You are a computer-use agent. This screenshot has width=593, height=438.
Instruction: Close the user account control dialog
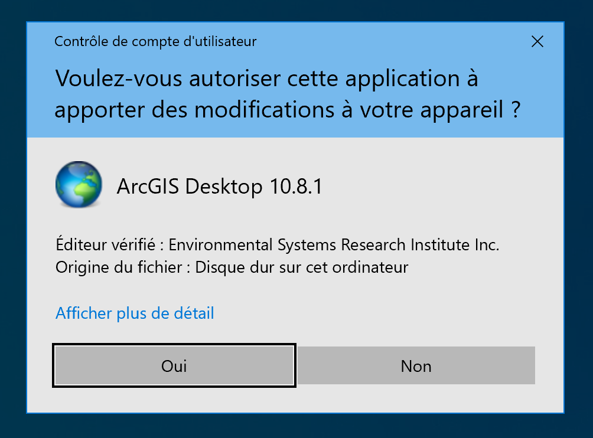point(537,41)
